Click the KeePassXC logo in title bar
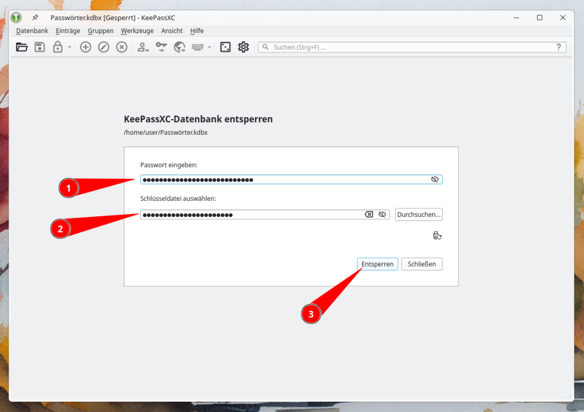Image resolution: width=584 pixels, height=412 pixels. tap(16, 18)
